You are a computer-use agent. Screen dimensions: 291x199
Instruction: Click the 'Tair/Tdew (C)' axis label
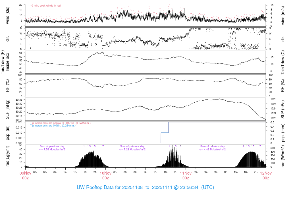pyautogui.click(x=283, y=62)
